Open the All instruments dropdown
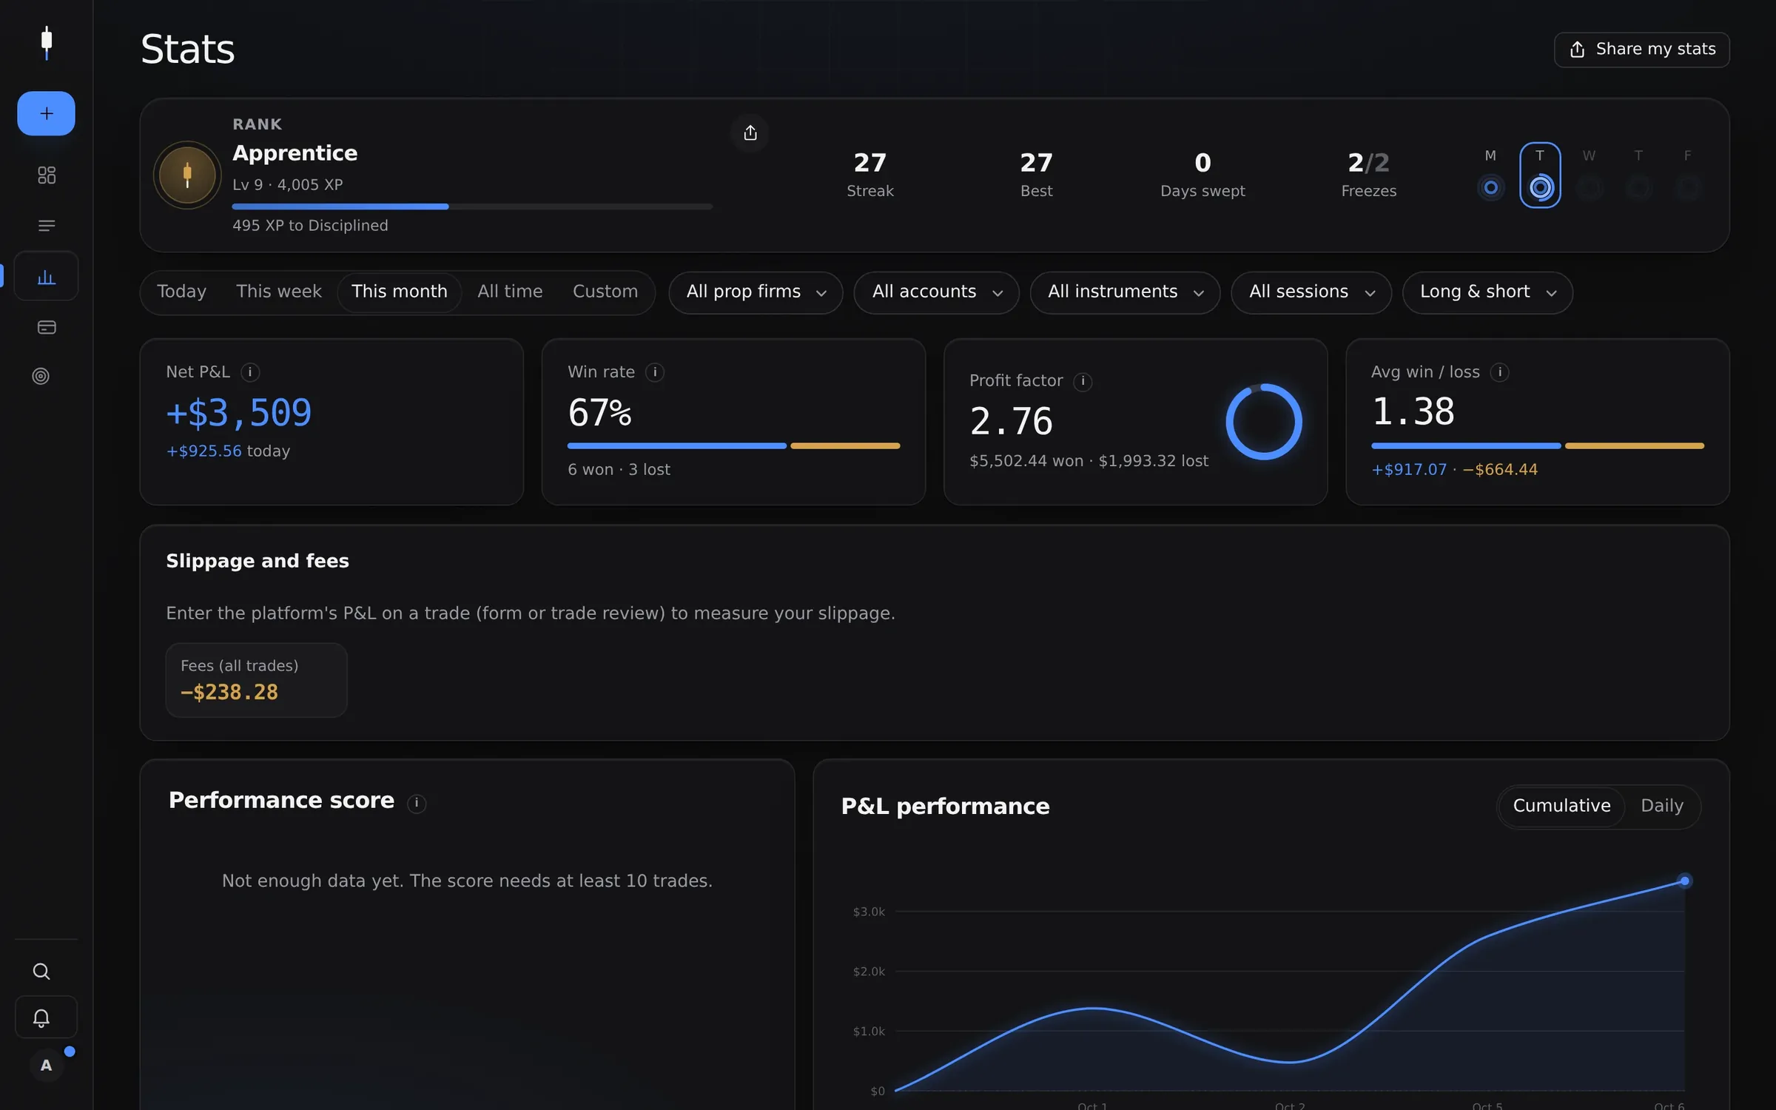Viewport: 1776px width, 1110px height. pyautogui.click(x=1125, y=293)
